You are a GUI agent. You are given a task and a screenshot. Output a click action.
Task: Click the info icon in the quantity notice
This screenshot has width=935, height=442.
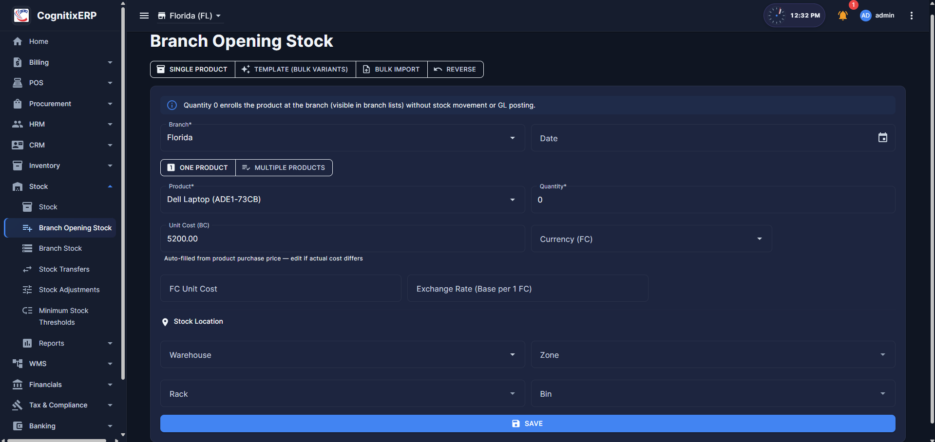172,105
